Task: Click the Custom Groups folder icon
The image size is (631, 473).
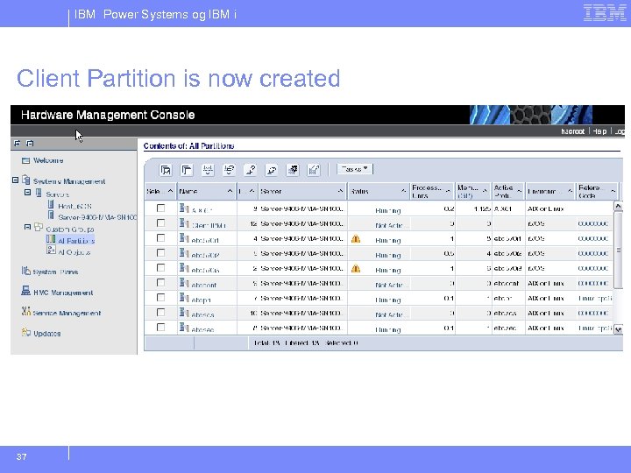Action: click(39, 227)
